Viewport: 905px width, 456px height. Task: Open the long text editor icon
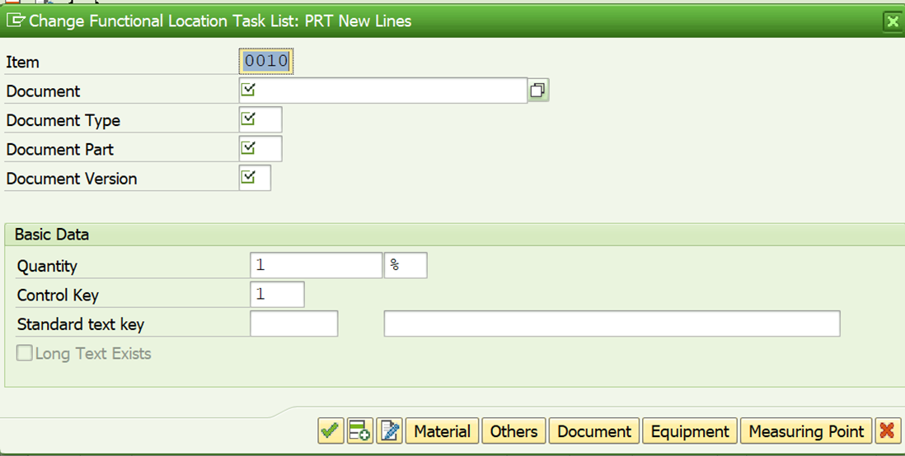(x=389, y=431)
